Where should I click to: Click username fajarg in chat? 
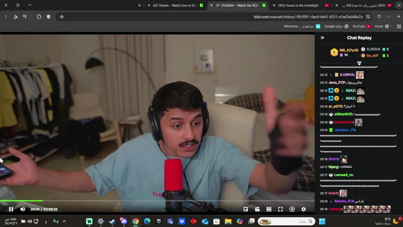click(x=334, y=167)
